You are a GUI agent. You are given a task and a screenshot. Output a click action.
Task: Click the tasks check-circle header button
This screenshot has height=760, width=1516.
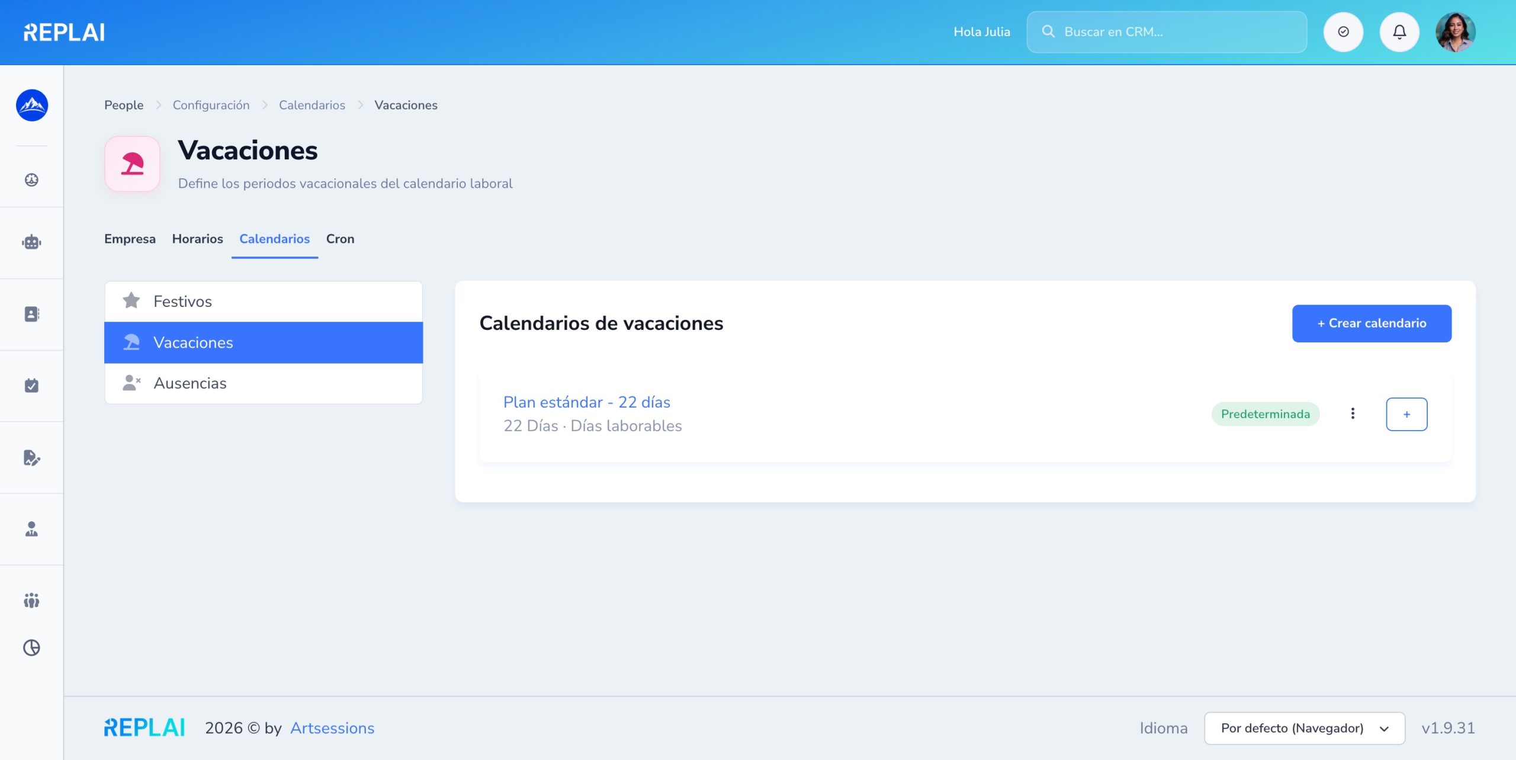(1343, 32)
